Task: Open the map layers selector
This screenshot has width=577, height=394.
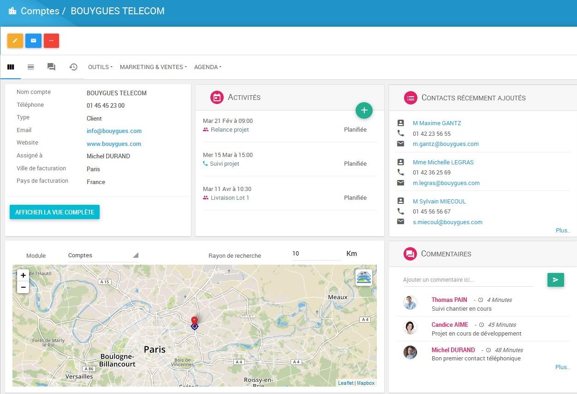Action: [x=363, y=278]
